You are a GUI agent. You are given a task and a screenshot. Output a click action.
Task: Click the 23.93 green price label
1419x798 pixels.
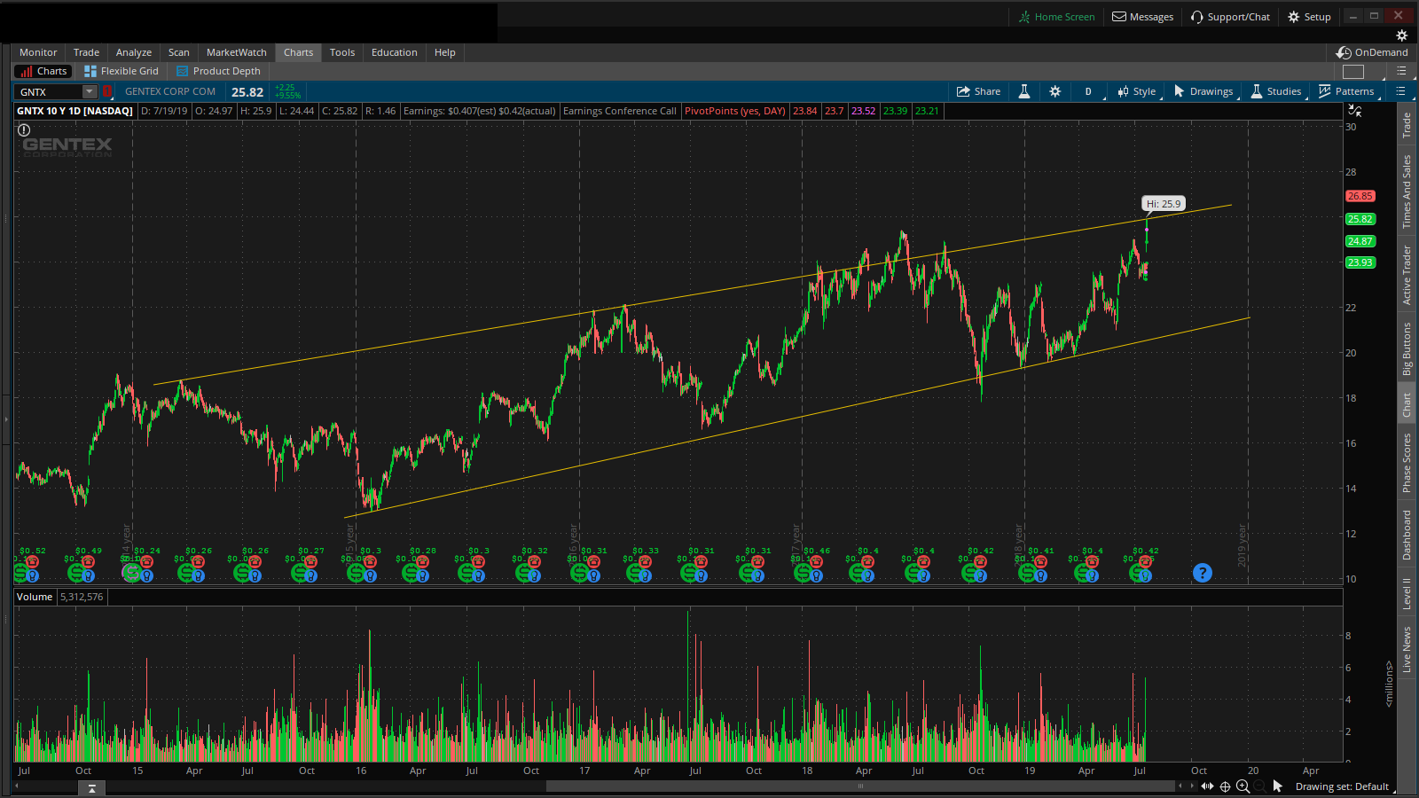click(x=1360, y=262)
